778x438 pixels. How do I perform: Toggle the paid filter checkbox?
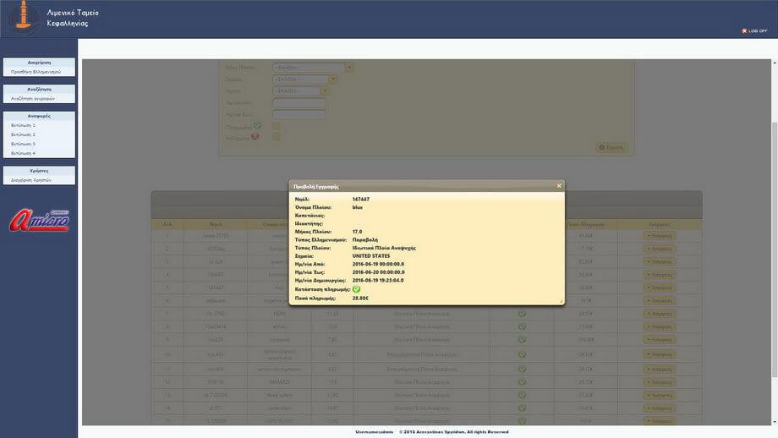(276, 126)
